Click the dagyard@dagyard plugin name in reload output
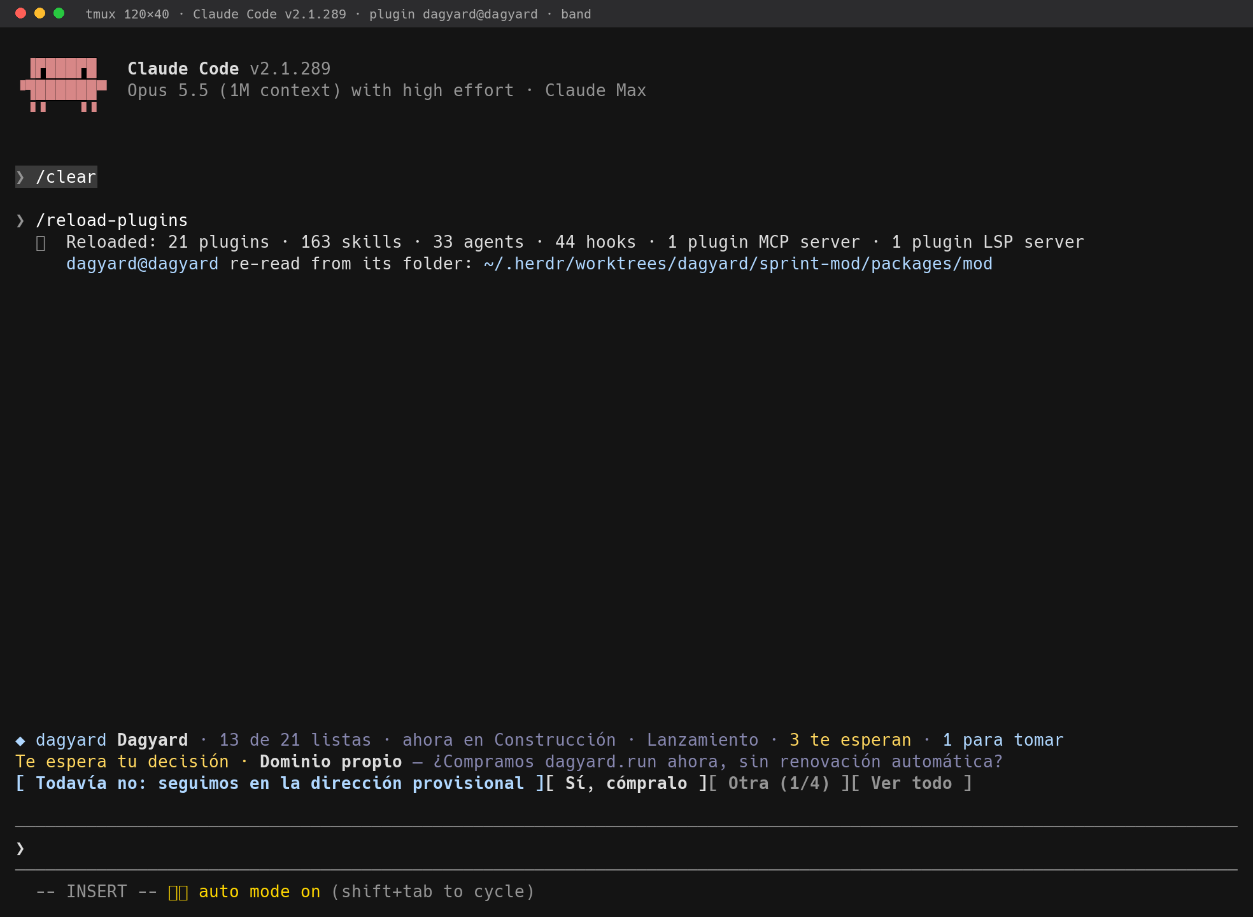Viewport: 1253px width, 917px height. pyautogui.click(x=143, y=264)
